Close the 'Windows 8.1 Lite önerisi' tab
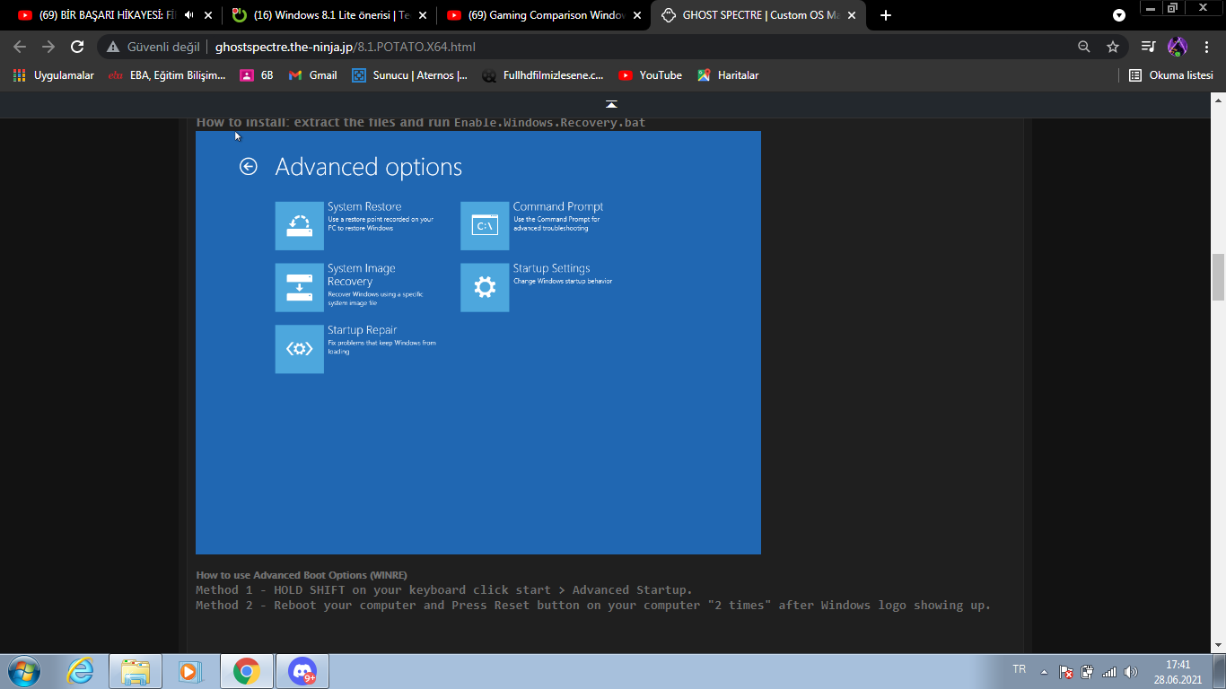The height and width of the screenshot is (689, 1226). [423, 15]
